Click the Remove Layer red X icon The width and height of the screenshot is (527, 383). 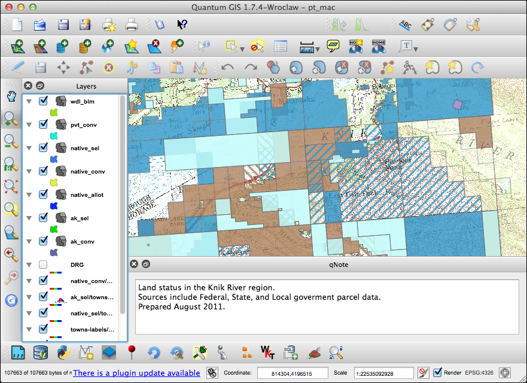153,46
